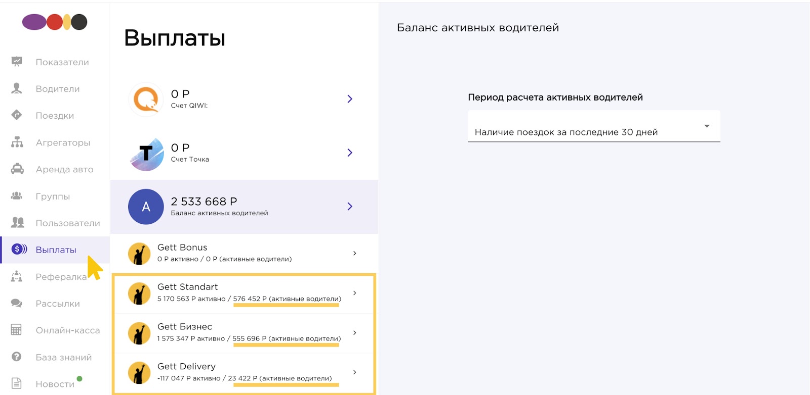Click the Группы people icon
Image resolution: width=810 pixels, height=395 pixels.
coord(17,196)
